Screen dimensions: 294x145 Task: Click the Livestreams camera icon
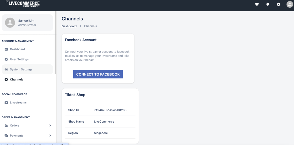pos(6,103)
